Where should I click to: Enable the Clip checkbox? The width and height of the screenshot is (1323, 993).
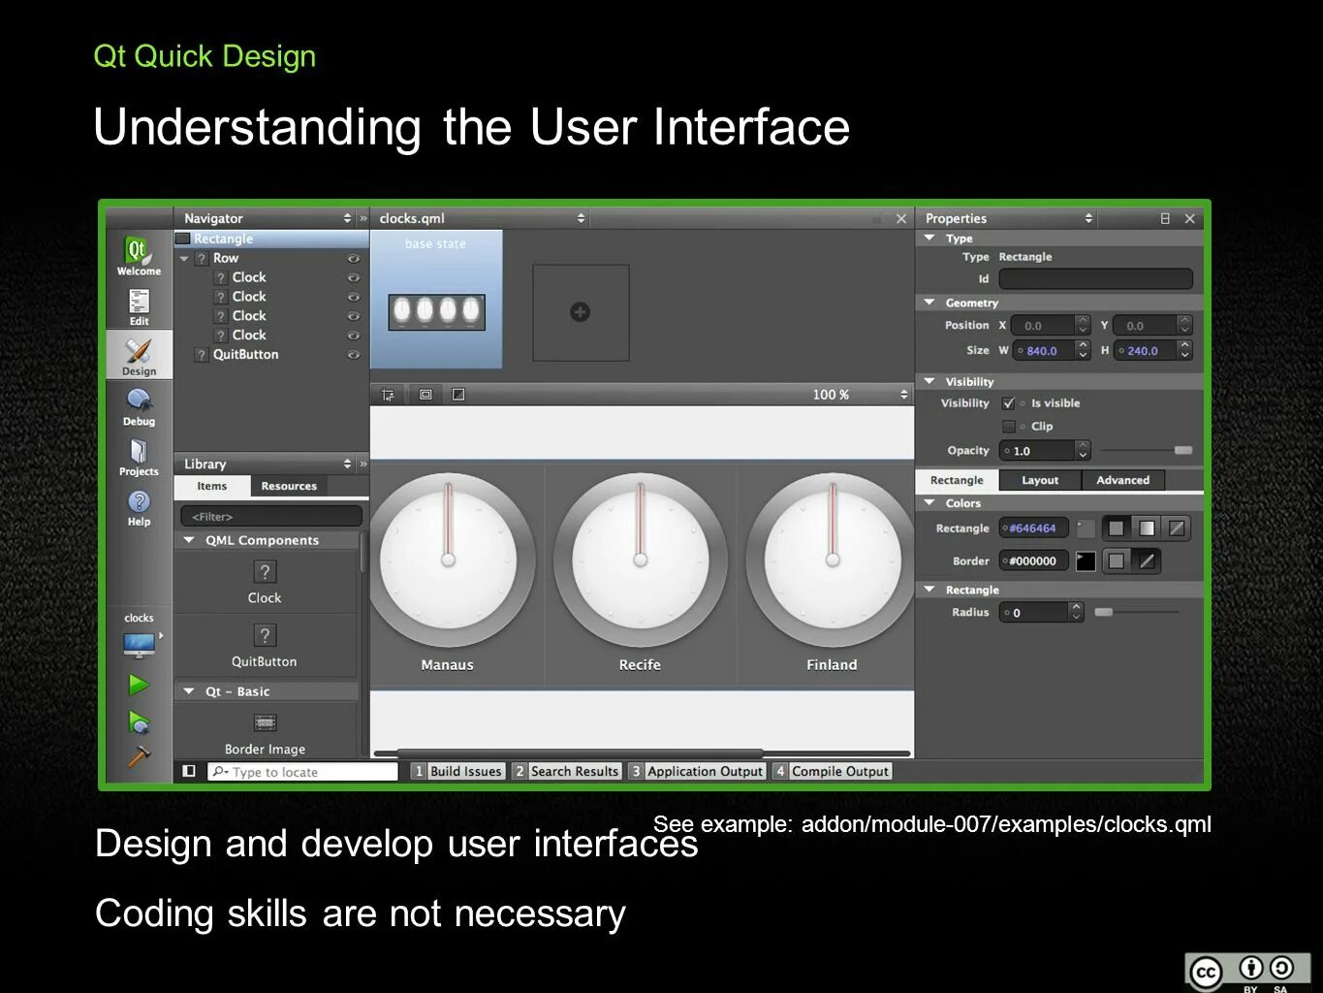[x=1008, y=427]
